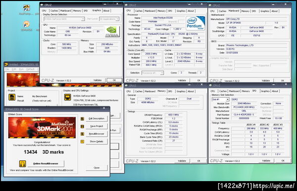Viewport: 297px width, 191px height.
Task: Click the '2048 MBytes' module size value
Action: point(244,104)
